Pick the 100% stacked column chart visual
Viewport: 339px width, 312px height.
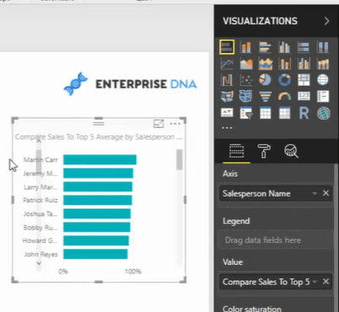click(x=323, y=47)
